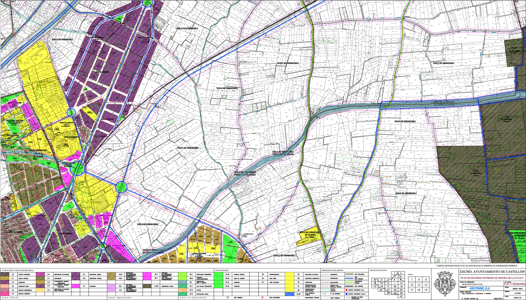Viewport: 526px width, 300px height.
Task: Click the '1/4.000' scale value
Action: (x=517, y=293)
